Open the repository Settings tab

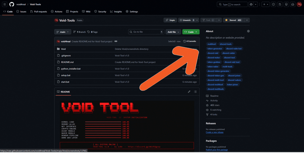(132, 12)
